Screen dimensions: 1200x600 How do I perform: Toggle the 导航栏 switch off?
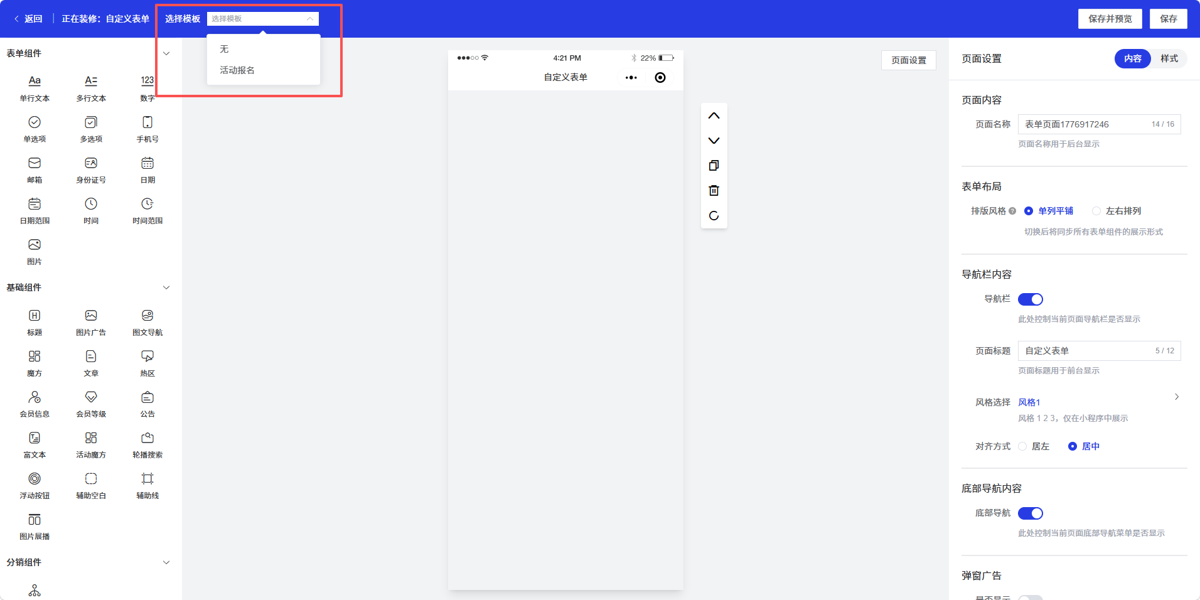click(x=1031, y=299)
